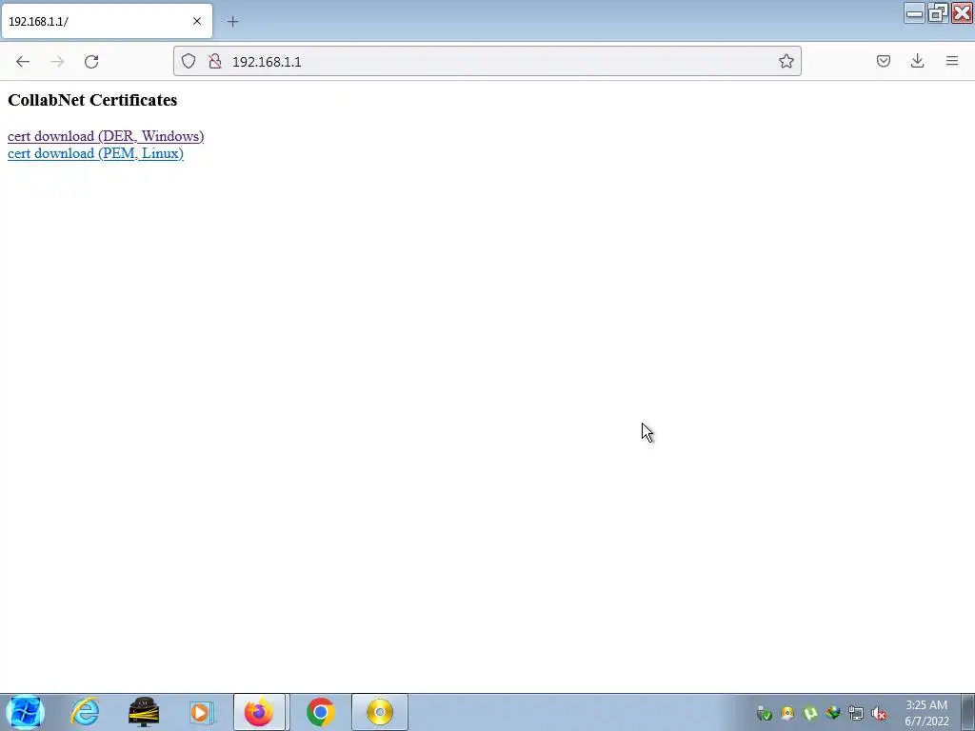The width and height of the screenshot is (975, 731).
Task: Open network status tray icon
Action: coord(856,714)
